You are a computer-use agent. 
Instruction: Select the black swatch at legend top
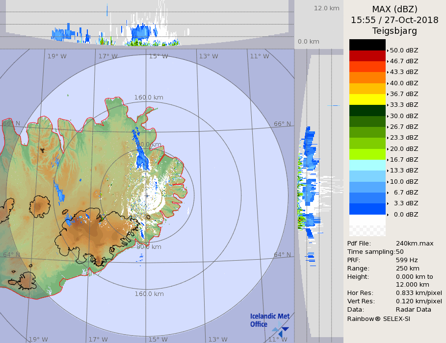pos(367,45)
